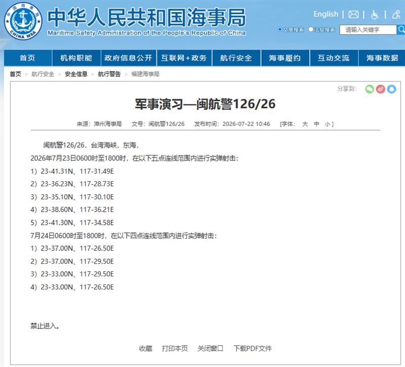Open the 首页 navigation tab

[x=28, y=58]
